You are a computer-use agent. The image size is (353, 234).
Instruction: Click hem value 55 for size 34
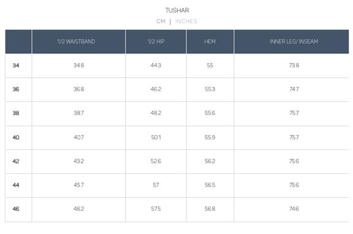(210, 66)
